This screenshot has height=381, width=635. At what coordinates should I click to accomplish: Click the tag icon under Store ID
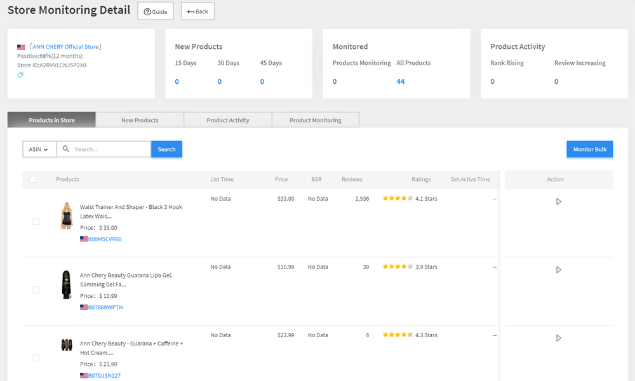[x=20, y=75]
